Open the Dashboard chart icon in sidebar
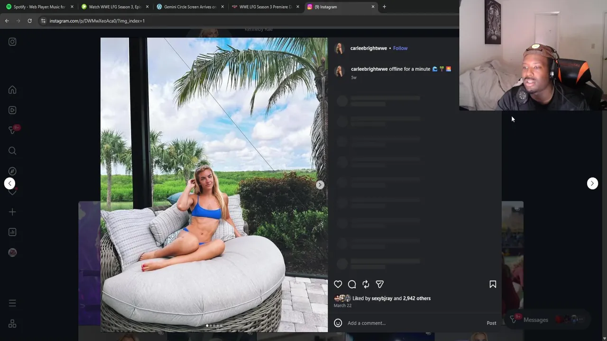This screenshot has height=341, width=607. tap(12, 232)
